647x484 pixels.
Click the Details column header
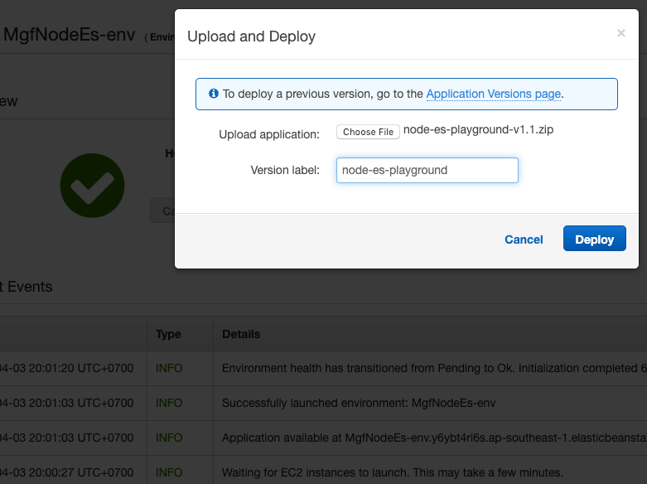click(241, 334)
